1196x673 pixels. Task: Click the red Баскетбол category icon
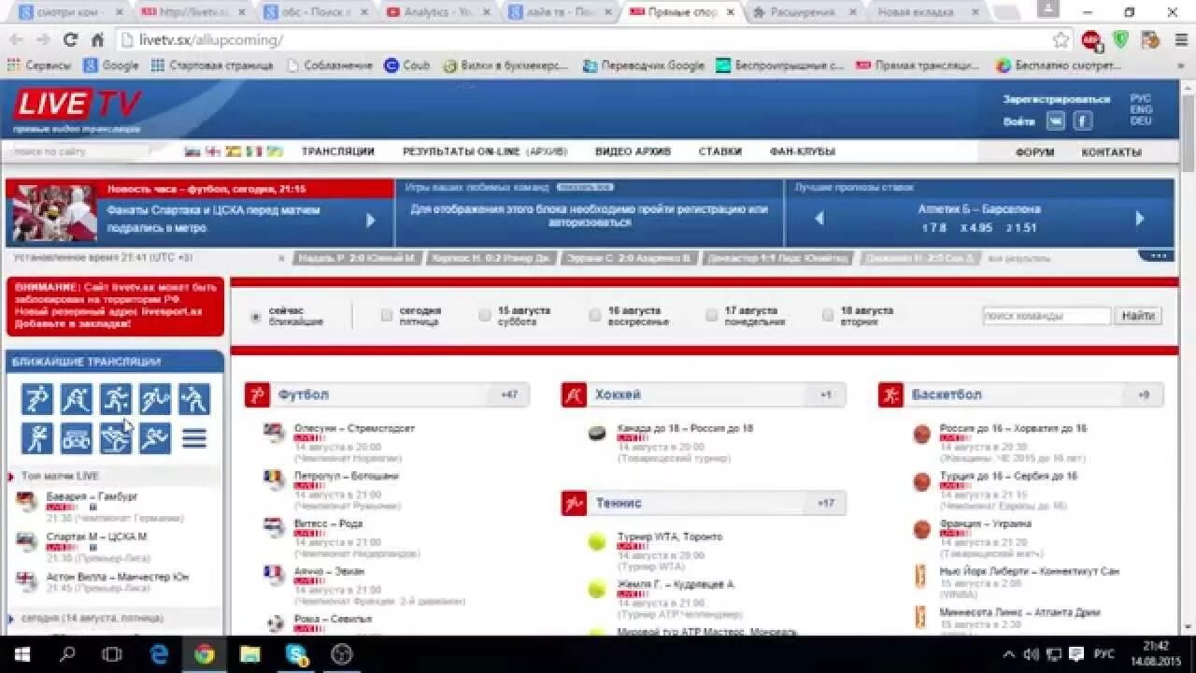click(x=890, y=394)
